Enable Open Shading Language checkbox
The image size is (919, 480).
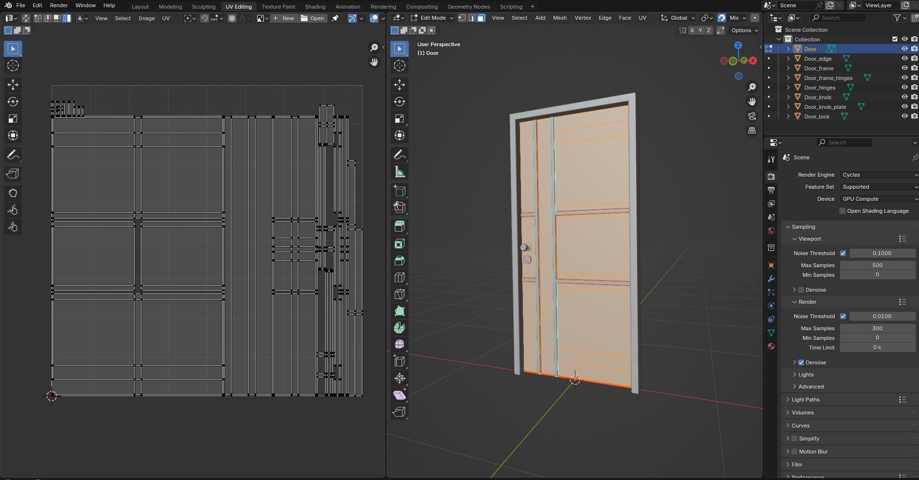pos(842,211)
